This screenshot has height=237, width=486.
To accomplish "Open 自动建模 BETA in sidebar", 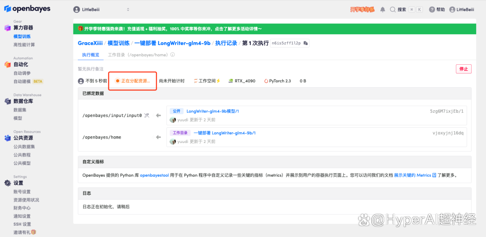I will click(x=28, y=81).
